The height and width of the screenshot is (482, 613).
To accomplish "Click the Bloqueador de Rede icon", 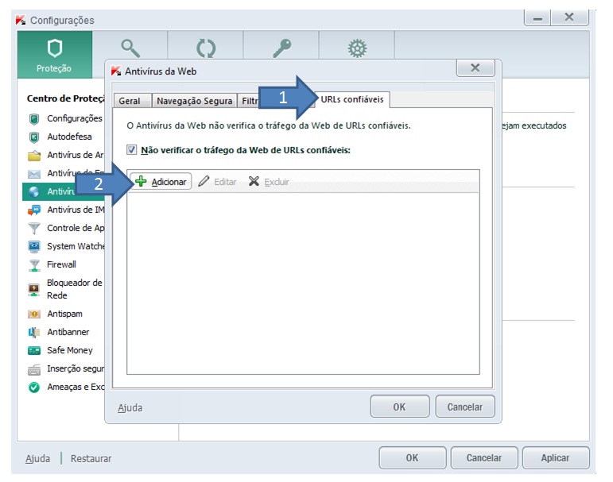I will 34,290.
